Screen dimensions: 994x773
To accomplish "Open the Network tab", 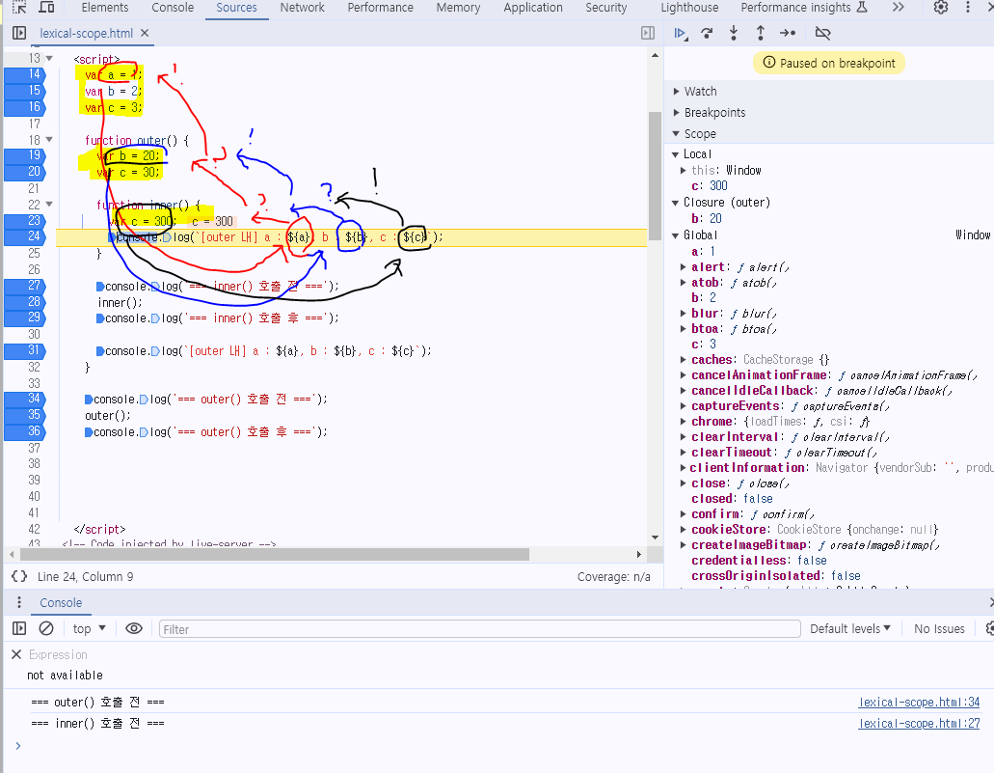I will click(303, 8).
